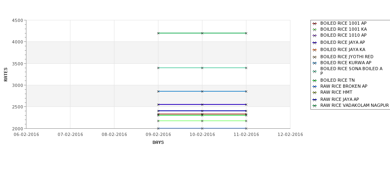Click the 2850 data point on 11-02-2016

coord(246,91)
